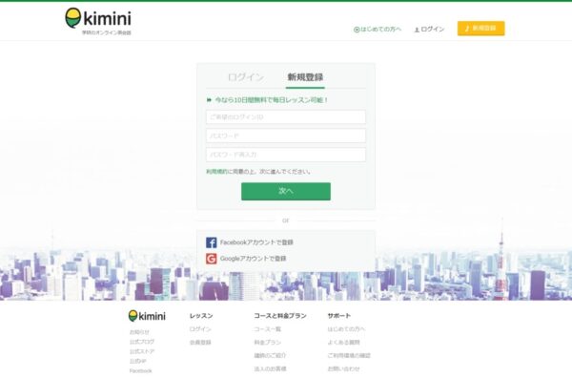Open the よくある質問 footer link
The width and height of the screenshot is (572, 378).
coord(343,343)
